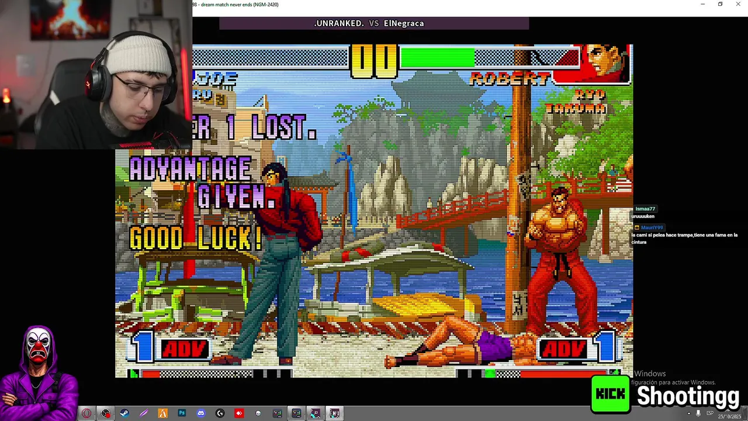Image resolution: width=748 pixels, height=421 pixels.
Task: Open the purple feather app in taskbar
Action: point(144,413)
